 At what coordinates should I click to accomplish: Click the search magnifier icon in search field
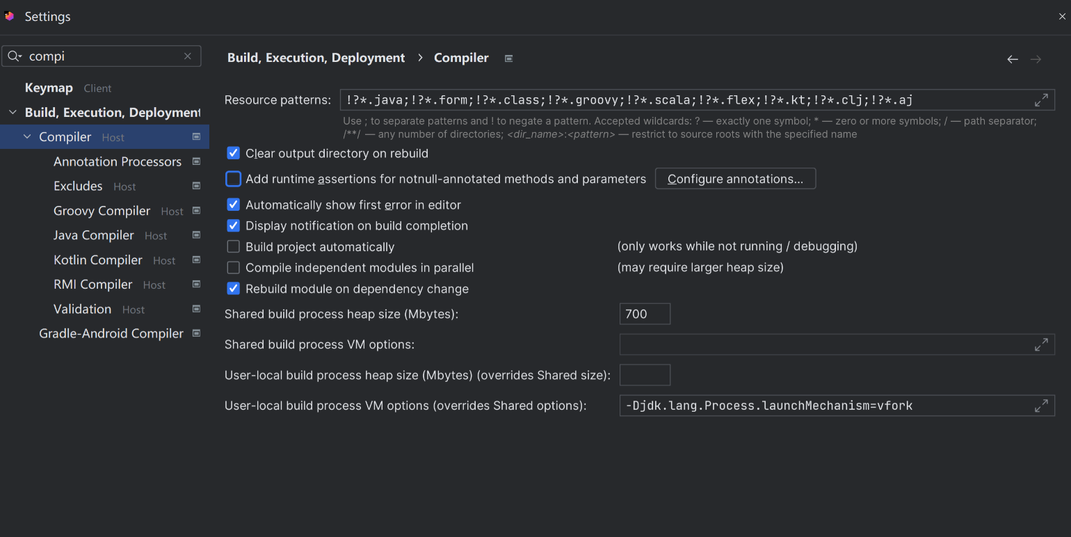[14, 56]
